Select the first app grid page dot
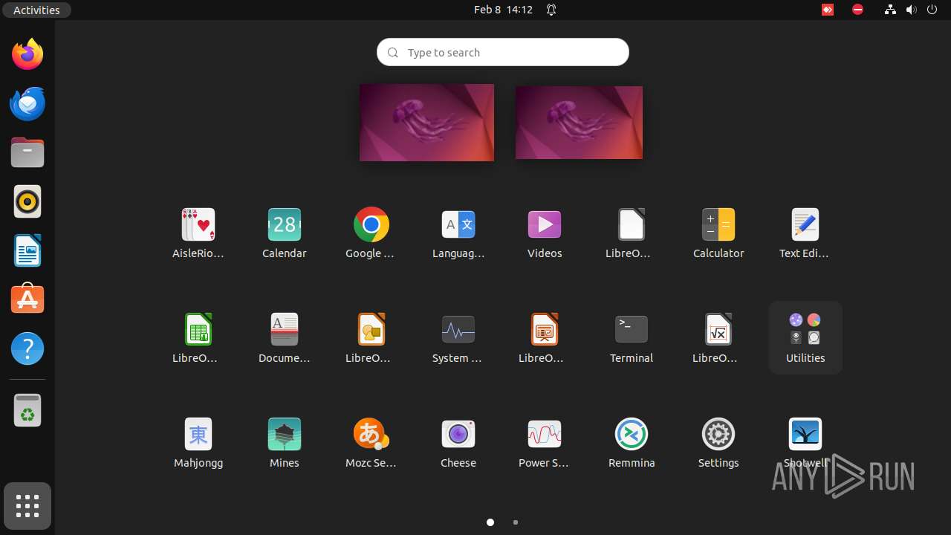This screenshot has height=535, width=951. point(490,522)
